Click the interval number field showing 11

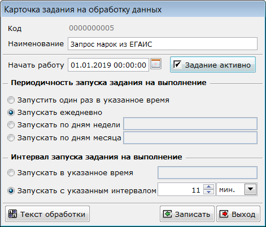(x=180, y=189)
